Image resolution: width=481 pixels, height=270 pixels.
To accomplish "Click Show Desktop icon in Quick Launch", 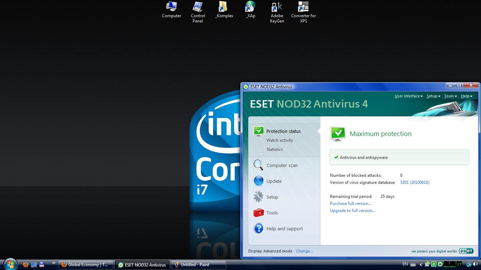I will [34, 264].
